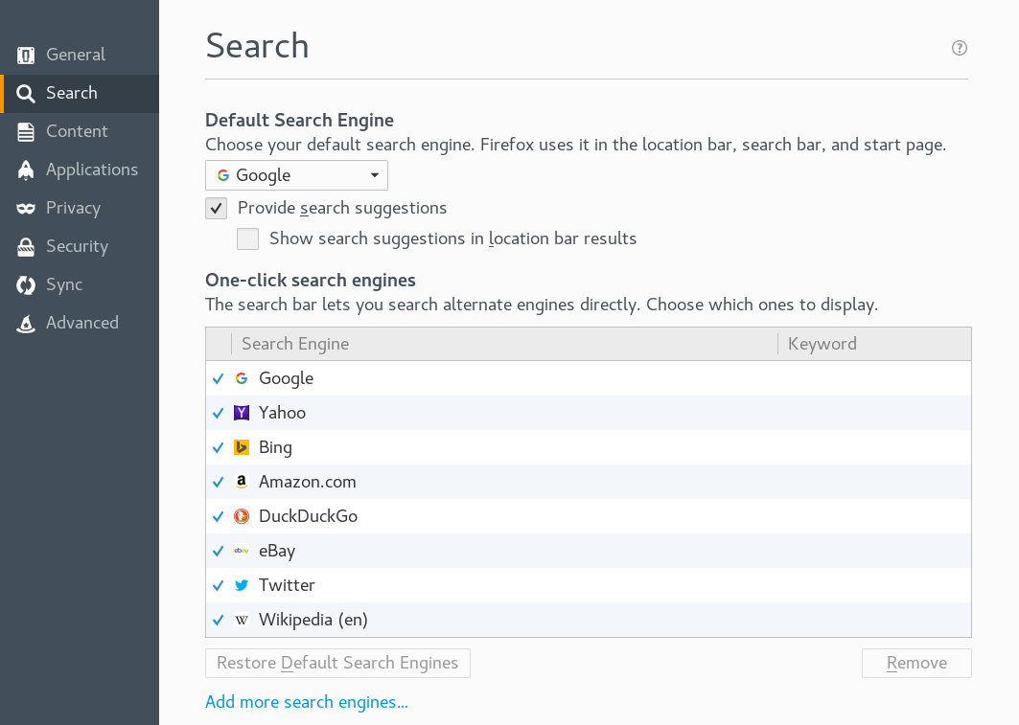Open the Add more search engines link
1019x725 pixels.
[x=307, y=702]
